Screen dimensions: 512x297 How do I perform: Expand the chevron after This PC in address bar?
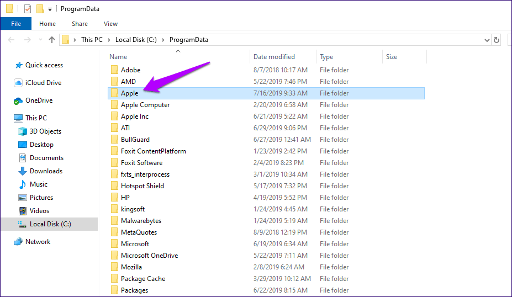tap(109, 40)
